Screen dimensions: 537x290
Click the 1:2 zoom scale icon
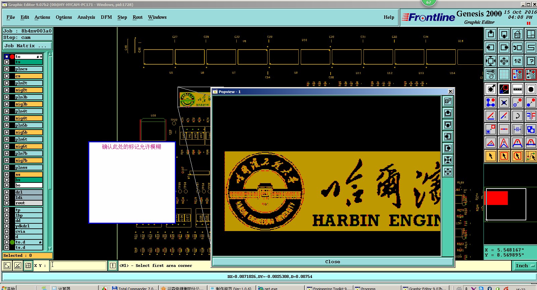tap(518, 61)
